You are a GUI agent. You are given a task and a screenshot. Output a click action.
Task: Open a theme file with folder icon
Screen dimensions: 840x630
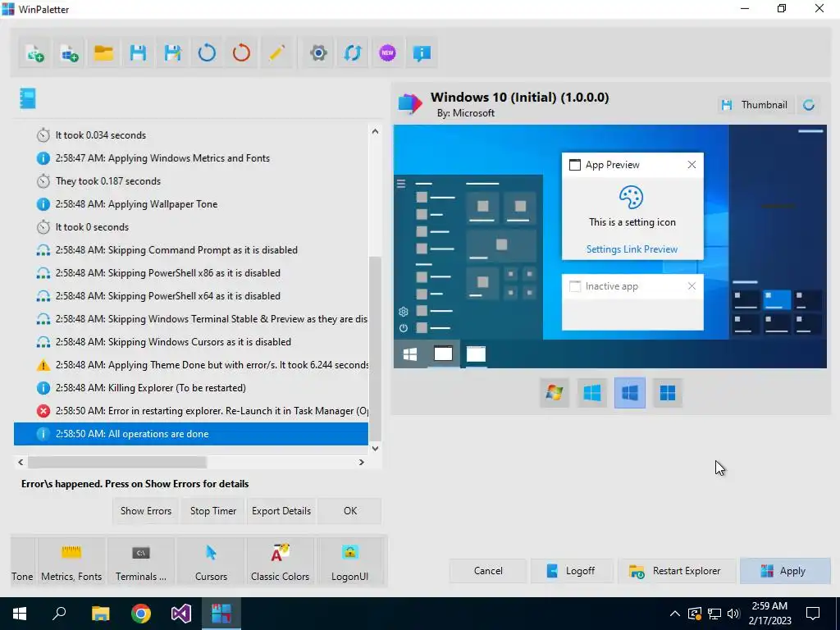103,53
